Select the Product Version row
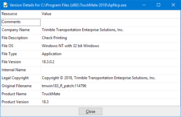 [90, 102]
